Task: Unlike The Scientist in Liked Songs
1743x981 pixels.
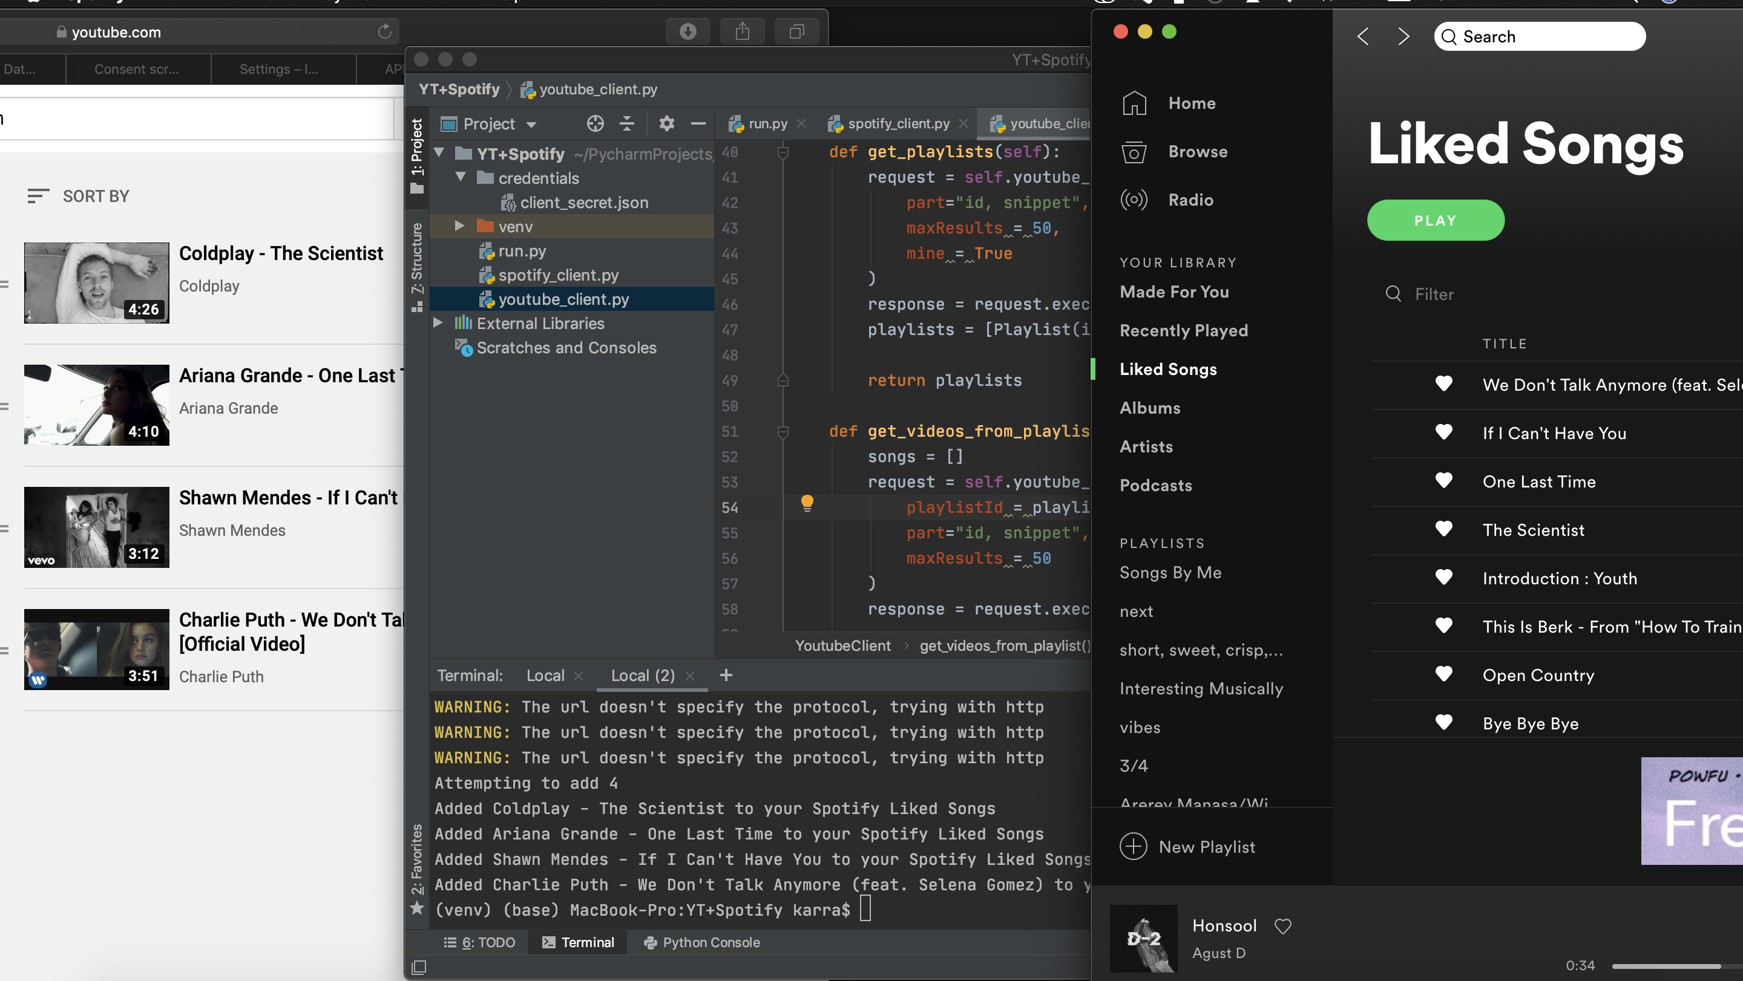Action: 1443,529
